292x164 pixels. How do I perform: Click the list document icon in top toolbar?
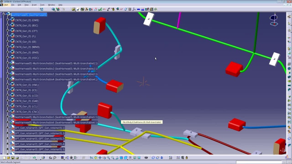130,9
